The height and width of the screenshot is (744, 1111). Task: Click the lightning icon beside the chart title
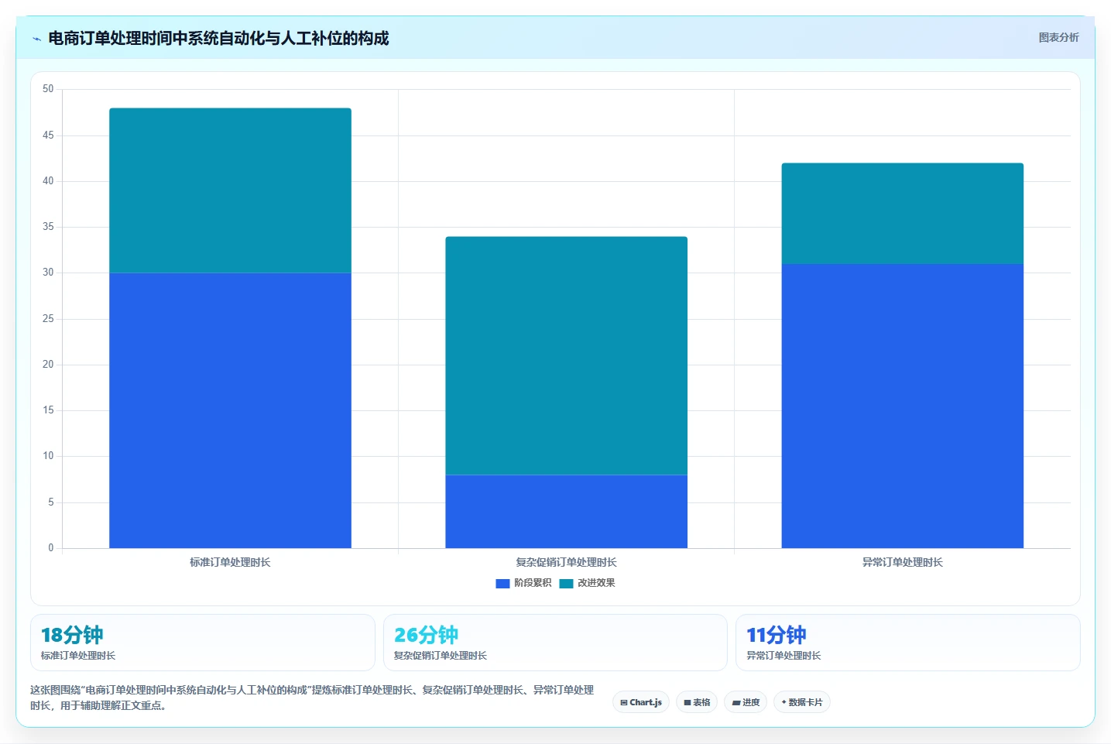click(36, 39)
